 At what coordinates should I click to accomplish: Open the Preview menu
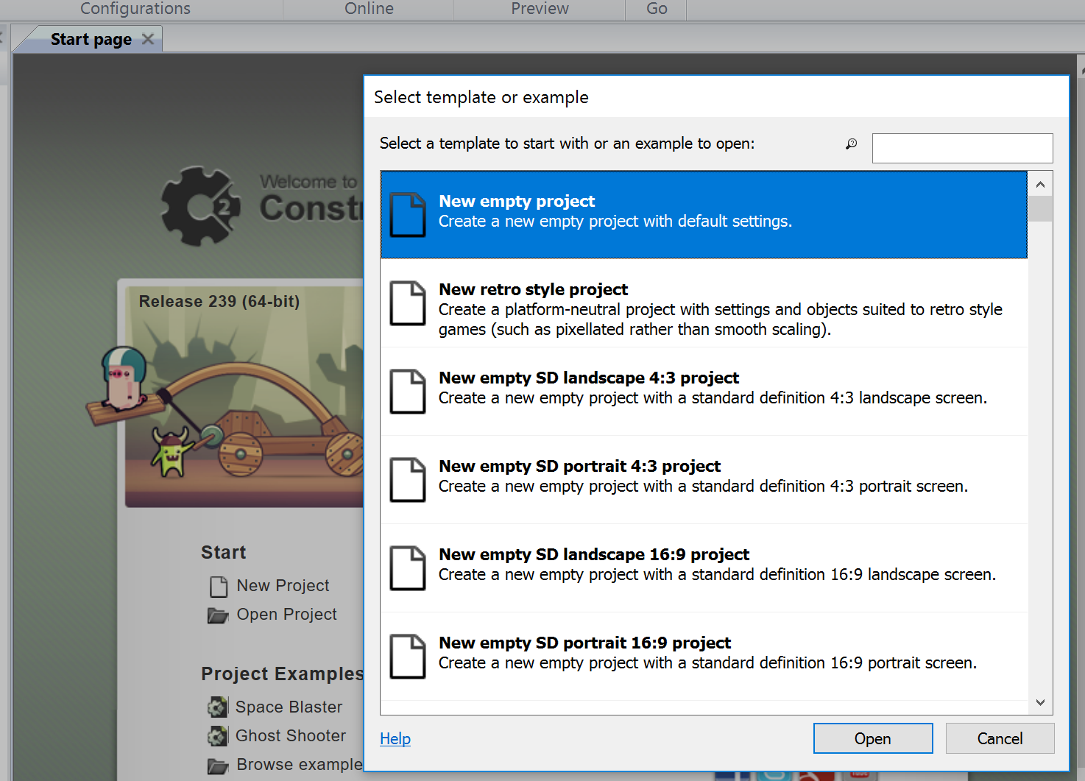click(x=539, y=9)
